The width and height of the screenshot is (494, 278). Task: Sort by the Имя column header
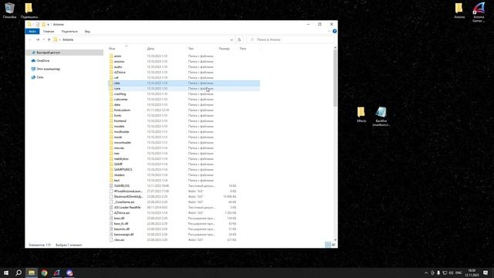(112, 49)
